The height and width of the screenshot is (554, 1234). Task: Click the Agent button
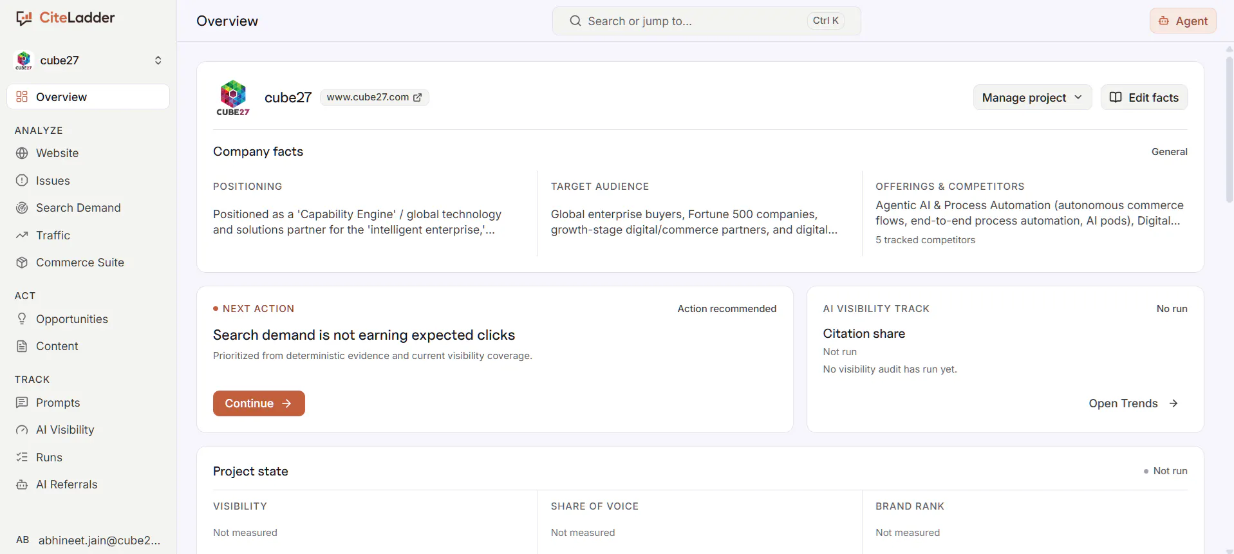[x=1183, y=21]
